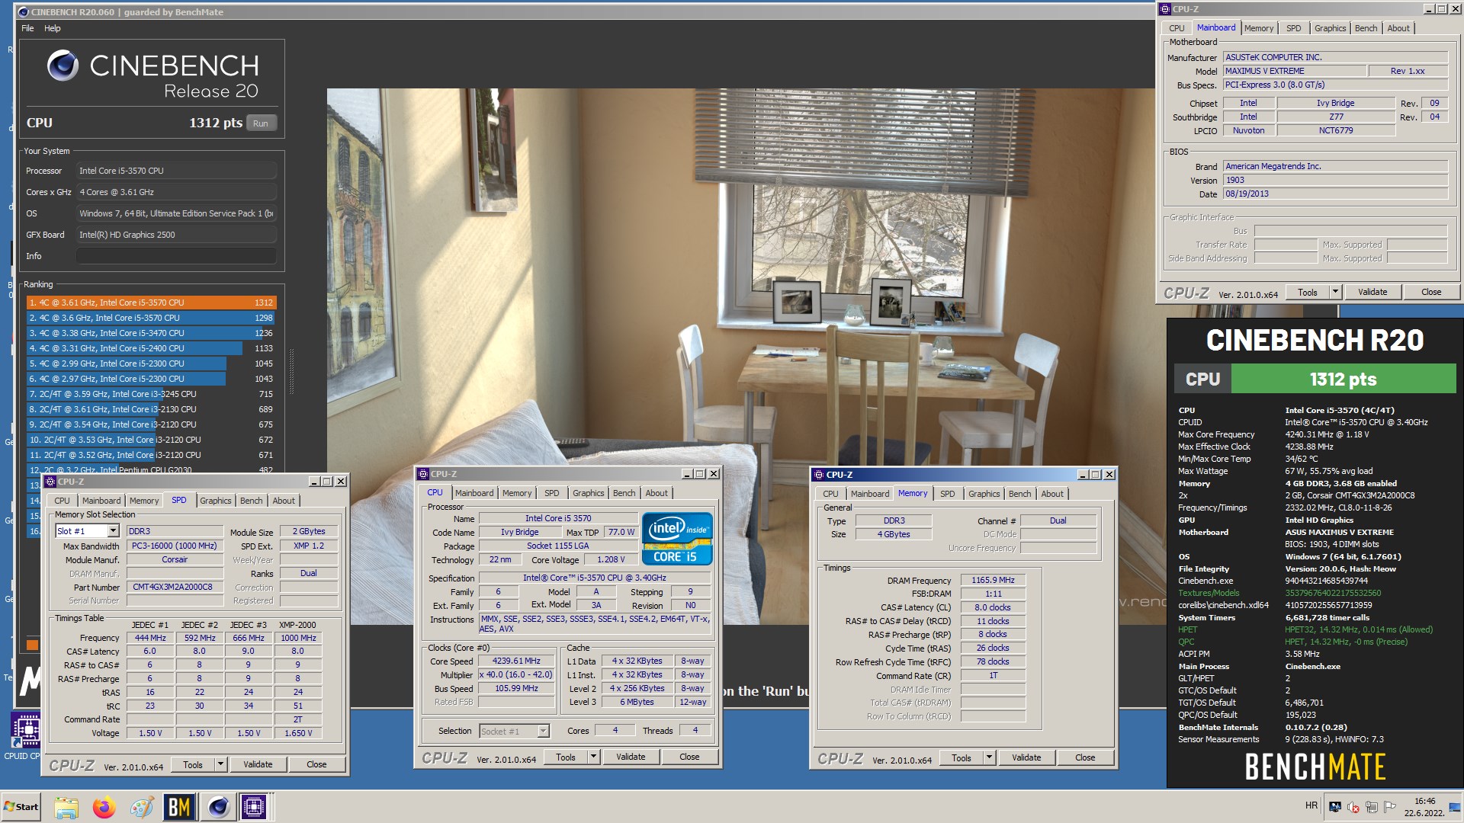Viewport: 1464px width, 823px height.
Task: Click the Cinebench sphere logo
Action: coord(63,66)
